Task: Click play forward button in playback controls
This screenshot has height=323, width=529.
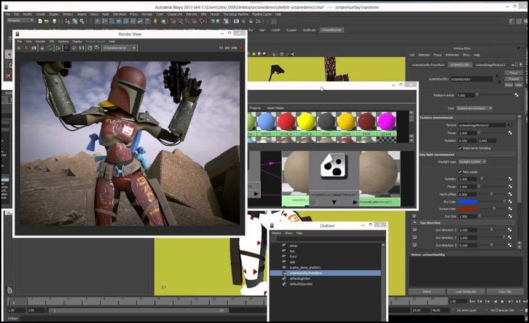Action: tap(503, 301)
